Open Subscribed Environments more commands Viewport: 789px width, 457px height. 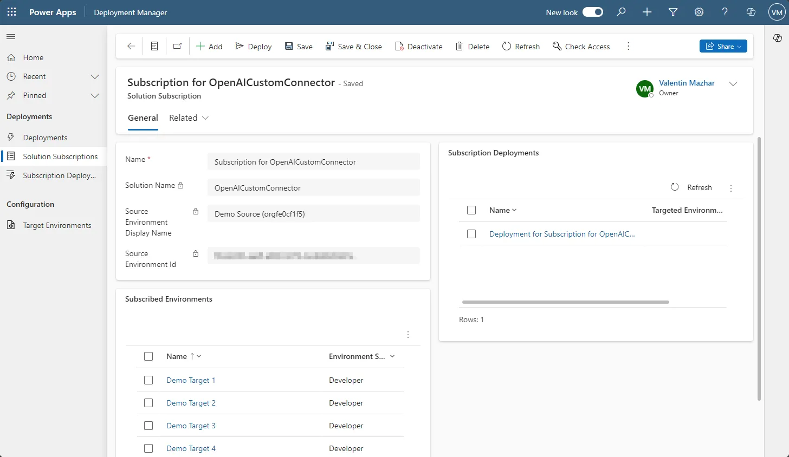point(408,335)
